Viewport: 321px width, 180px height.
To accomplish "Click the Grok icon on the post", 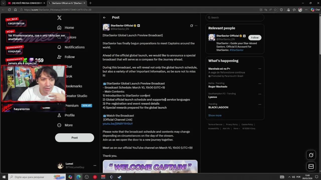I will point(192,25).
